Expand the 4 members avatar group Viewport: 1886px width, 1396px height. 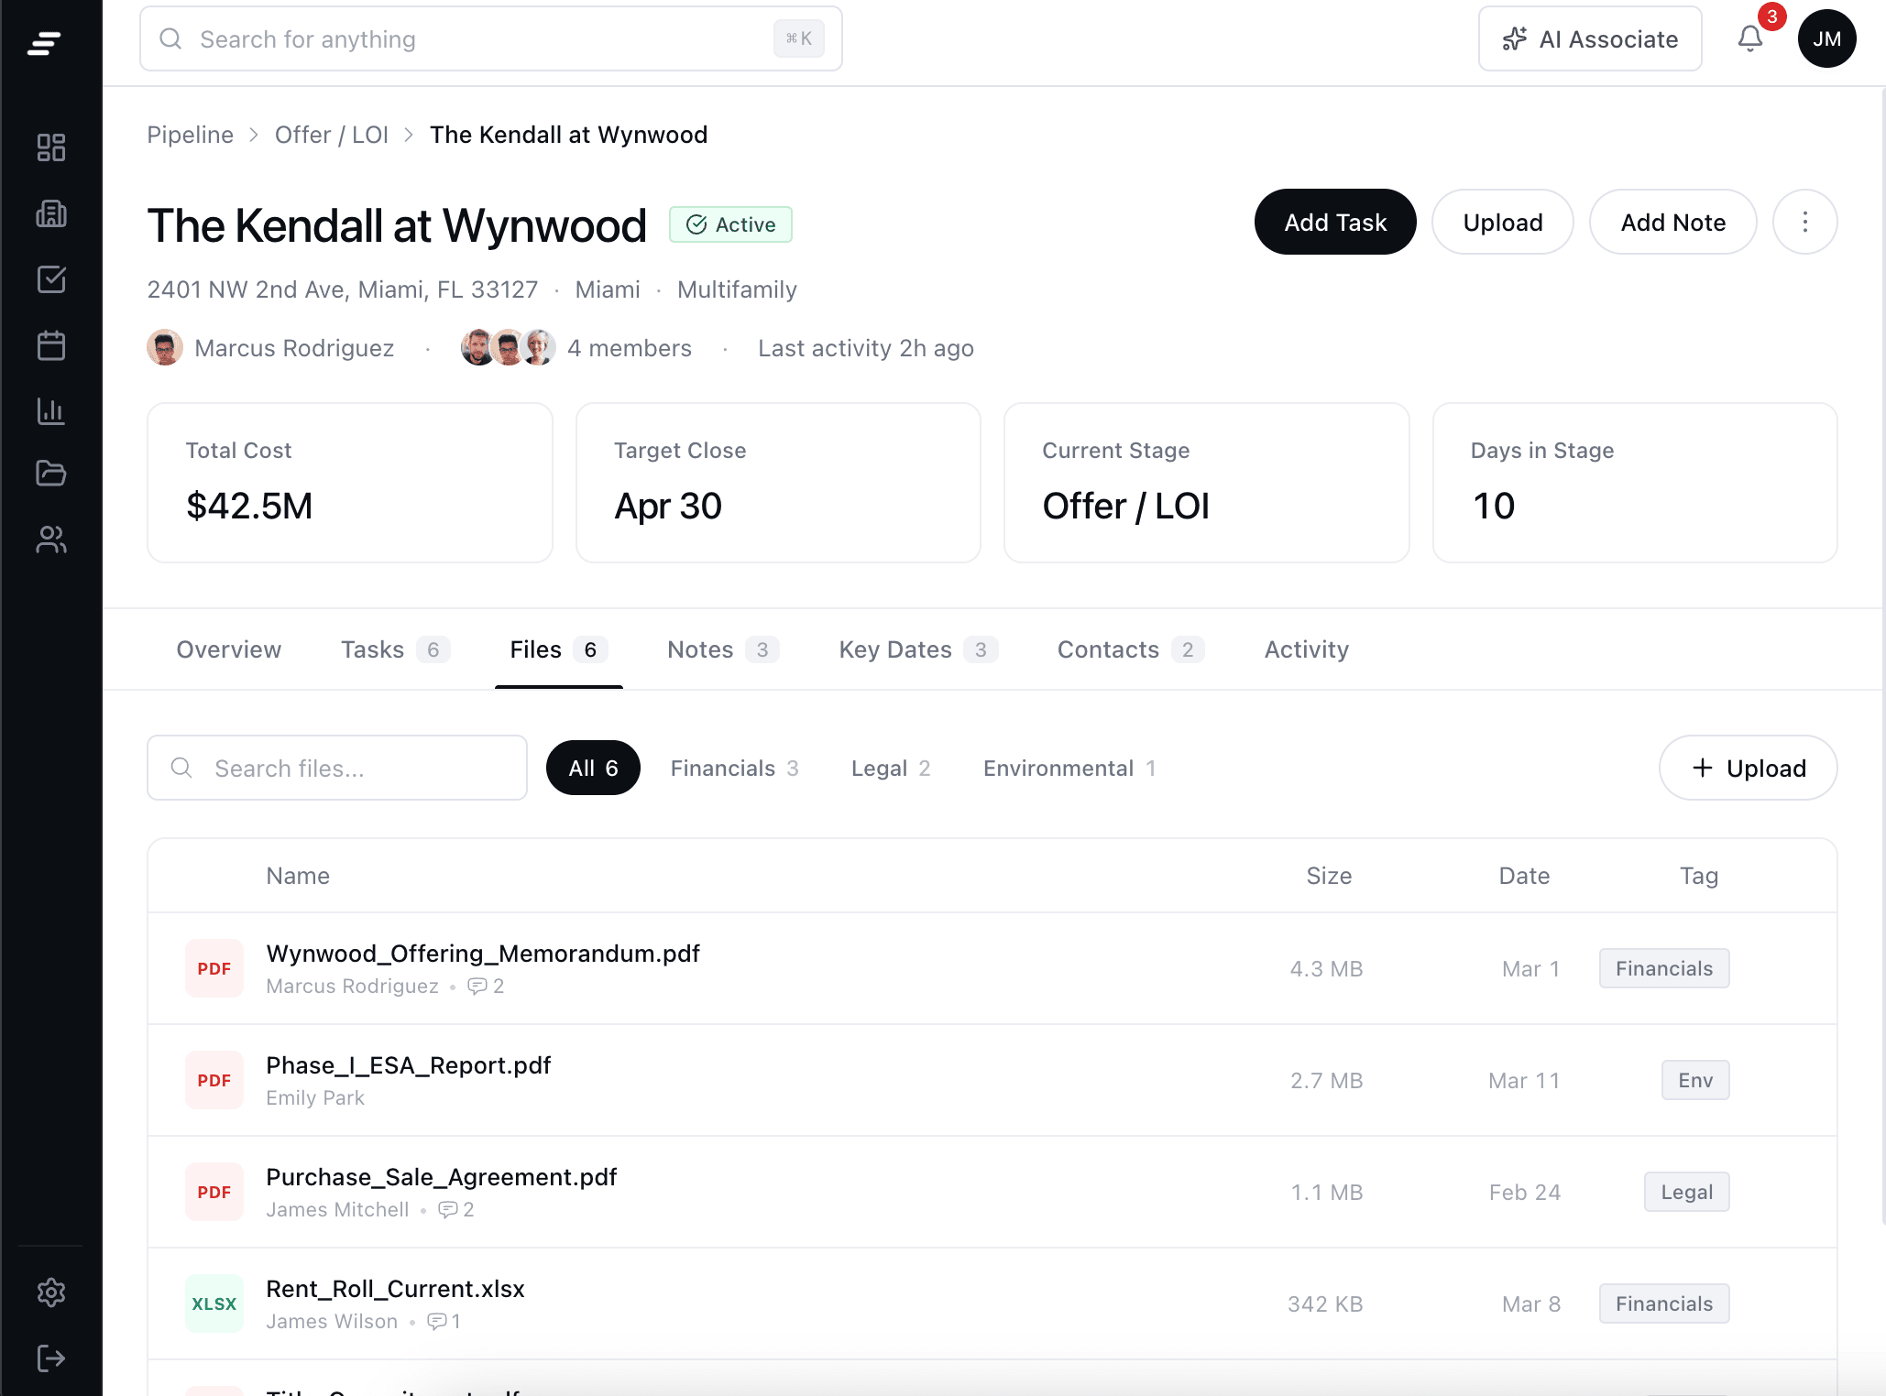click(508, 347)
